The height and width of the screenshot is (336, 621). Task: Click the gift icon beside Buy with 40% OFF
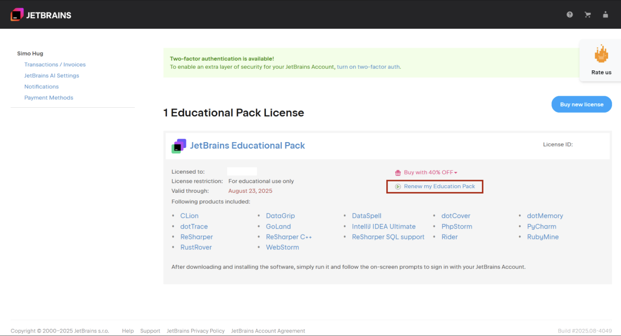coord(398,173)
